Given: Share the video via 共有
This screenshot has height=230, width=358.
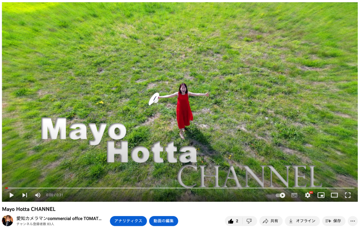Looking at the screenshot, I should click(x=271, y=221).
